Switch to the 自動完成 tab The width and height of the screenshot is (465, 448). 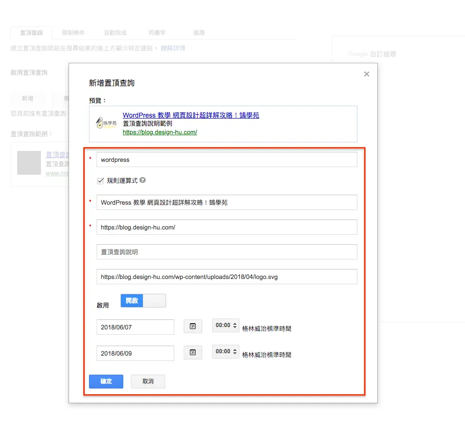click(115, 33)
